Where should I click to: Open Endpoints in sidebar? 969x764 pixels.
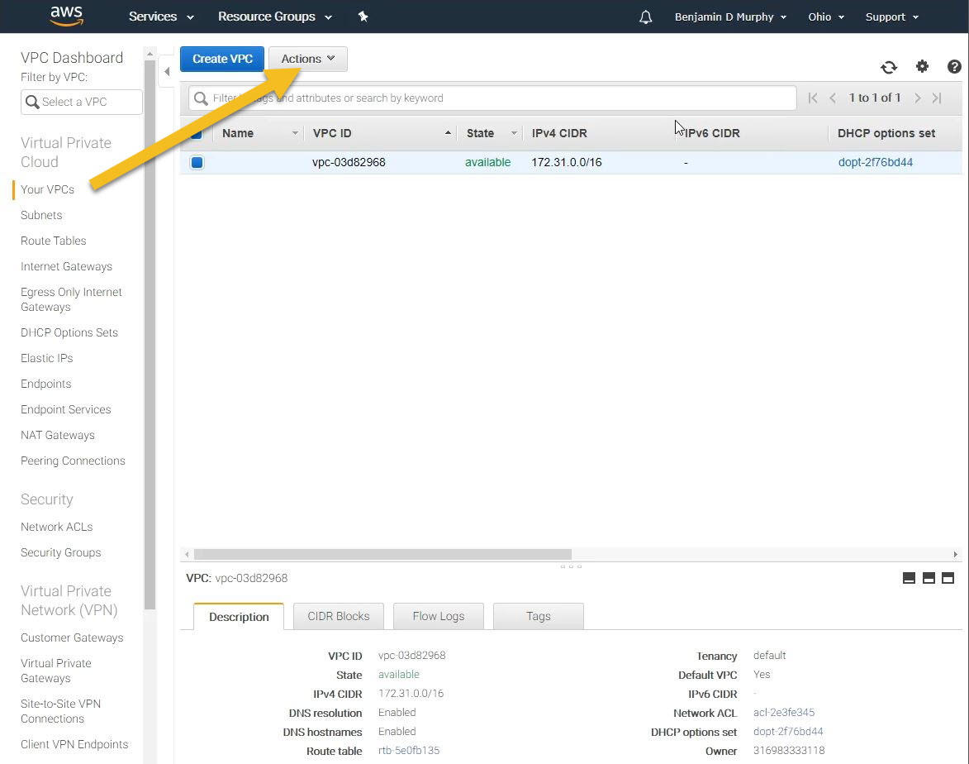pyautogui.click(x=45, y=384)
